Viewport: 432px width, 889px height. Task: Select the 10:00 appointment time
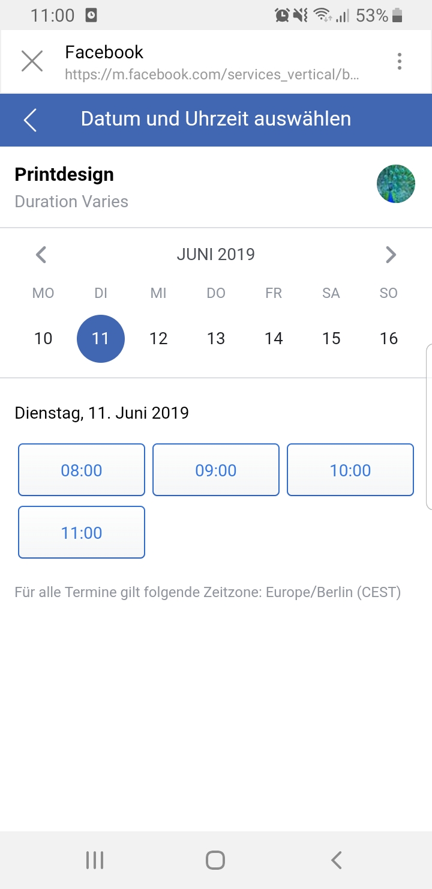(350, 470)
